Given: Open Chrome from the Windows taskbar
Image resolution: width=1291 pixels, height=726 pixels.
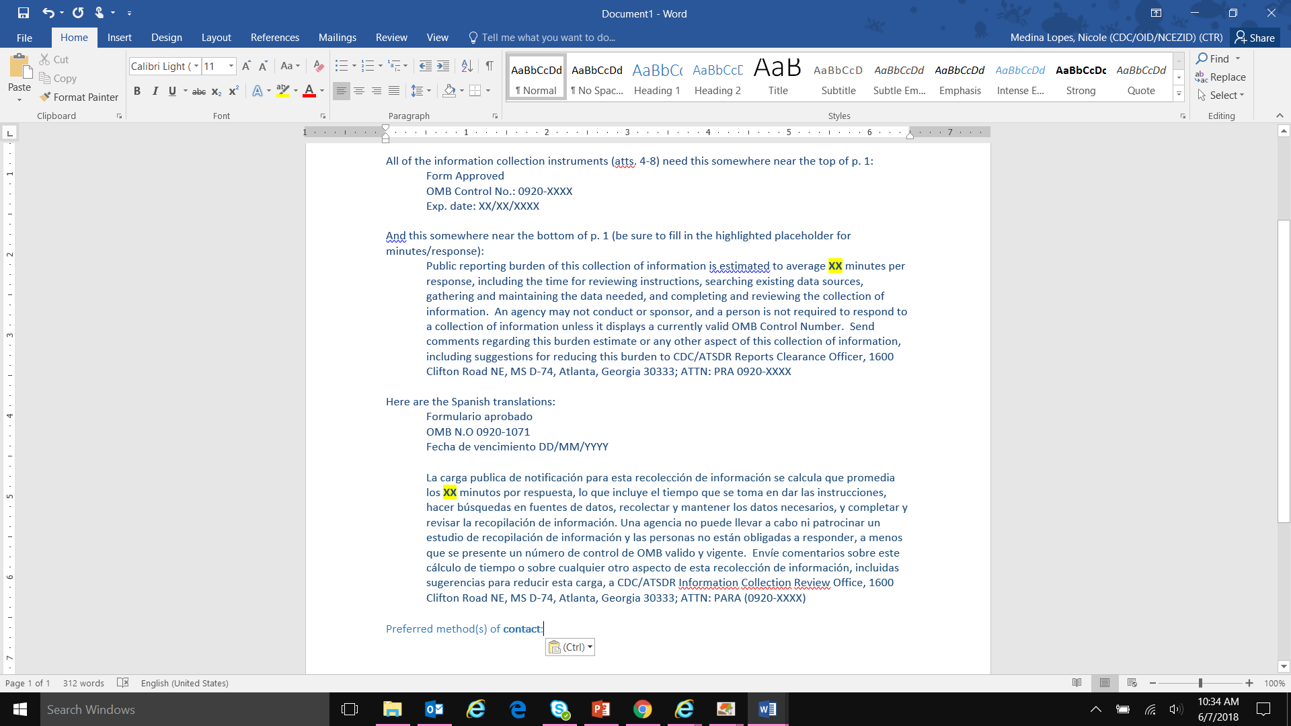Looking at the screenshot, I should (642, 709).
